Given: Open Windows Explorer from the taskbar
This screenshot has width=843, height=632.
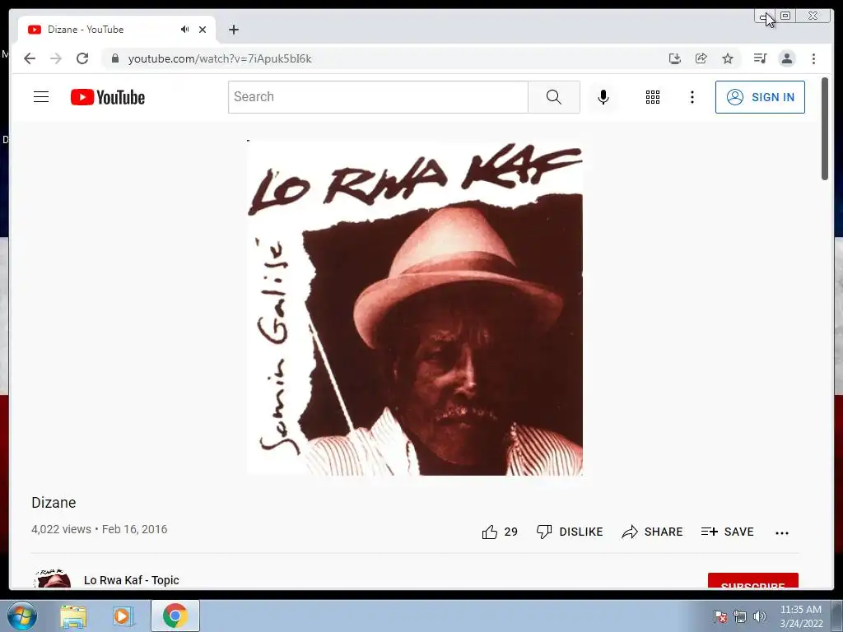Looking at the screenshot, I should pyautogui.click(x=73, y=616).
